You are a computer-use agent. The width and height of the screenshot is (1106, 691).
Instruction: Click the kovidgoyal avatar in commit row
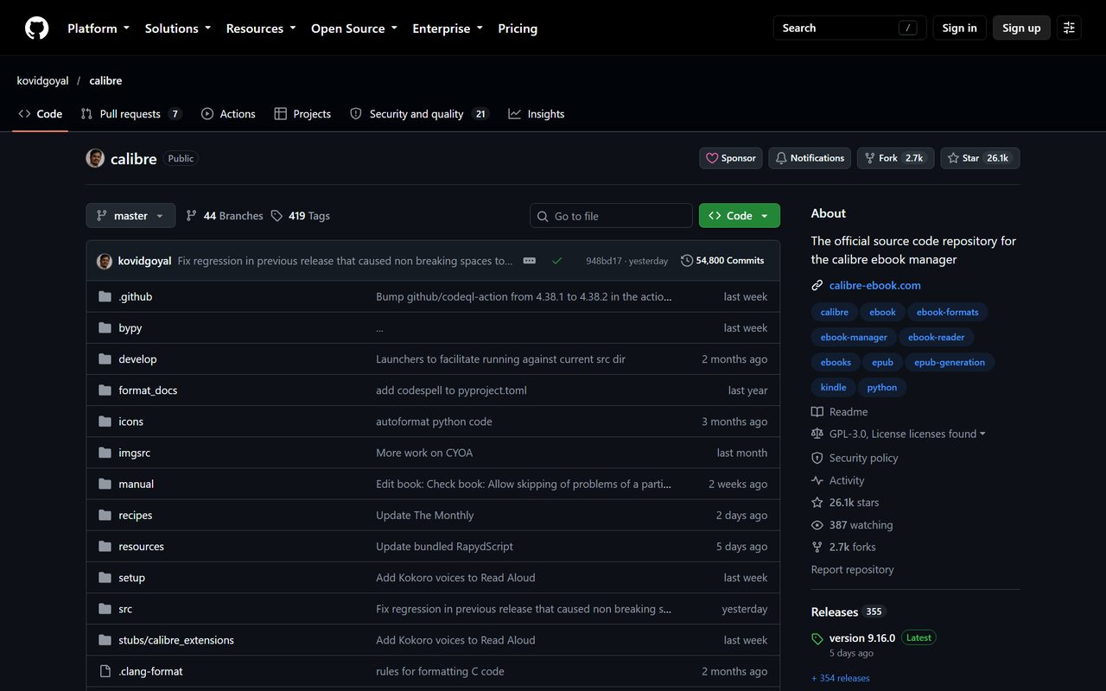click(x=105, y=261)
